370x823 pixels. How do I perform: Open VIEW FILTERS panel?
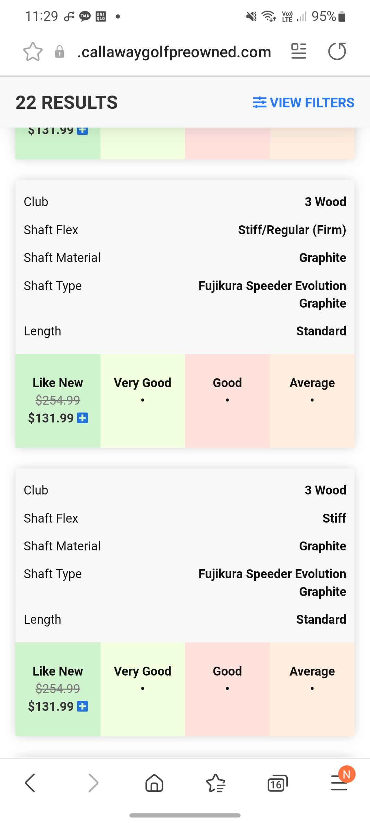304,103
